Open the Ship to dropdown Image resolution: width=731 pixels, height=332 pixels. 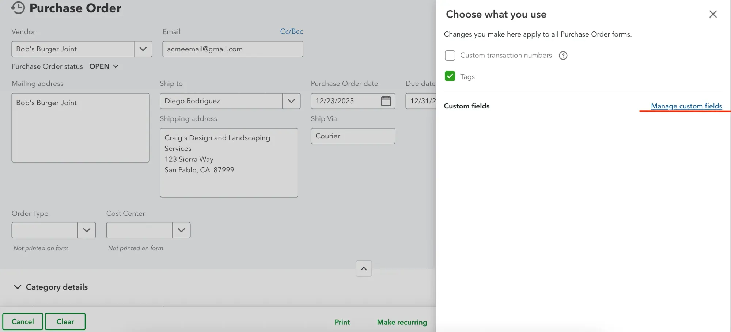[x=291, y=101]
